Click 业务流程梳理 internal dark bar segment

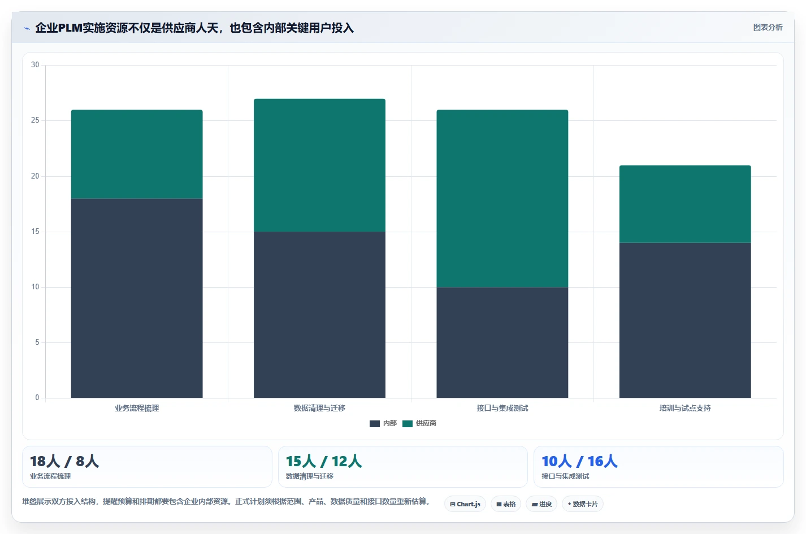(137, 298)
